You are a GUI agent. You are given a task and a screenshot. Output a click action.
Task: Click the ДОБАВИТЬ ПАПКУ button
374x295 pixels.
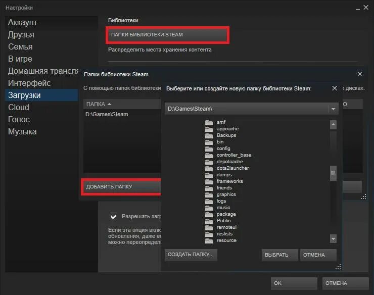(x=122, y=187)
